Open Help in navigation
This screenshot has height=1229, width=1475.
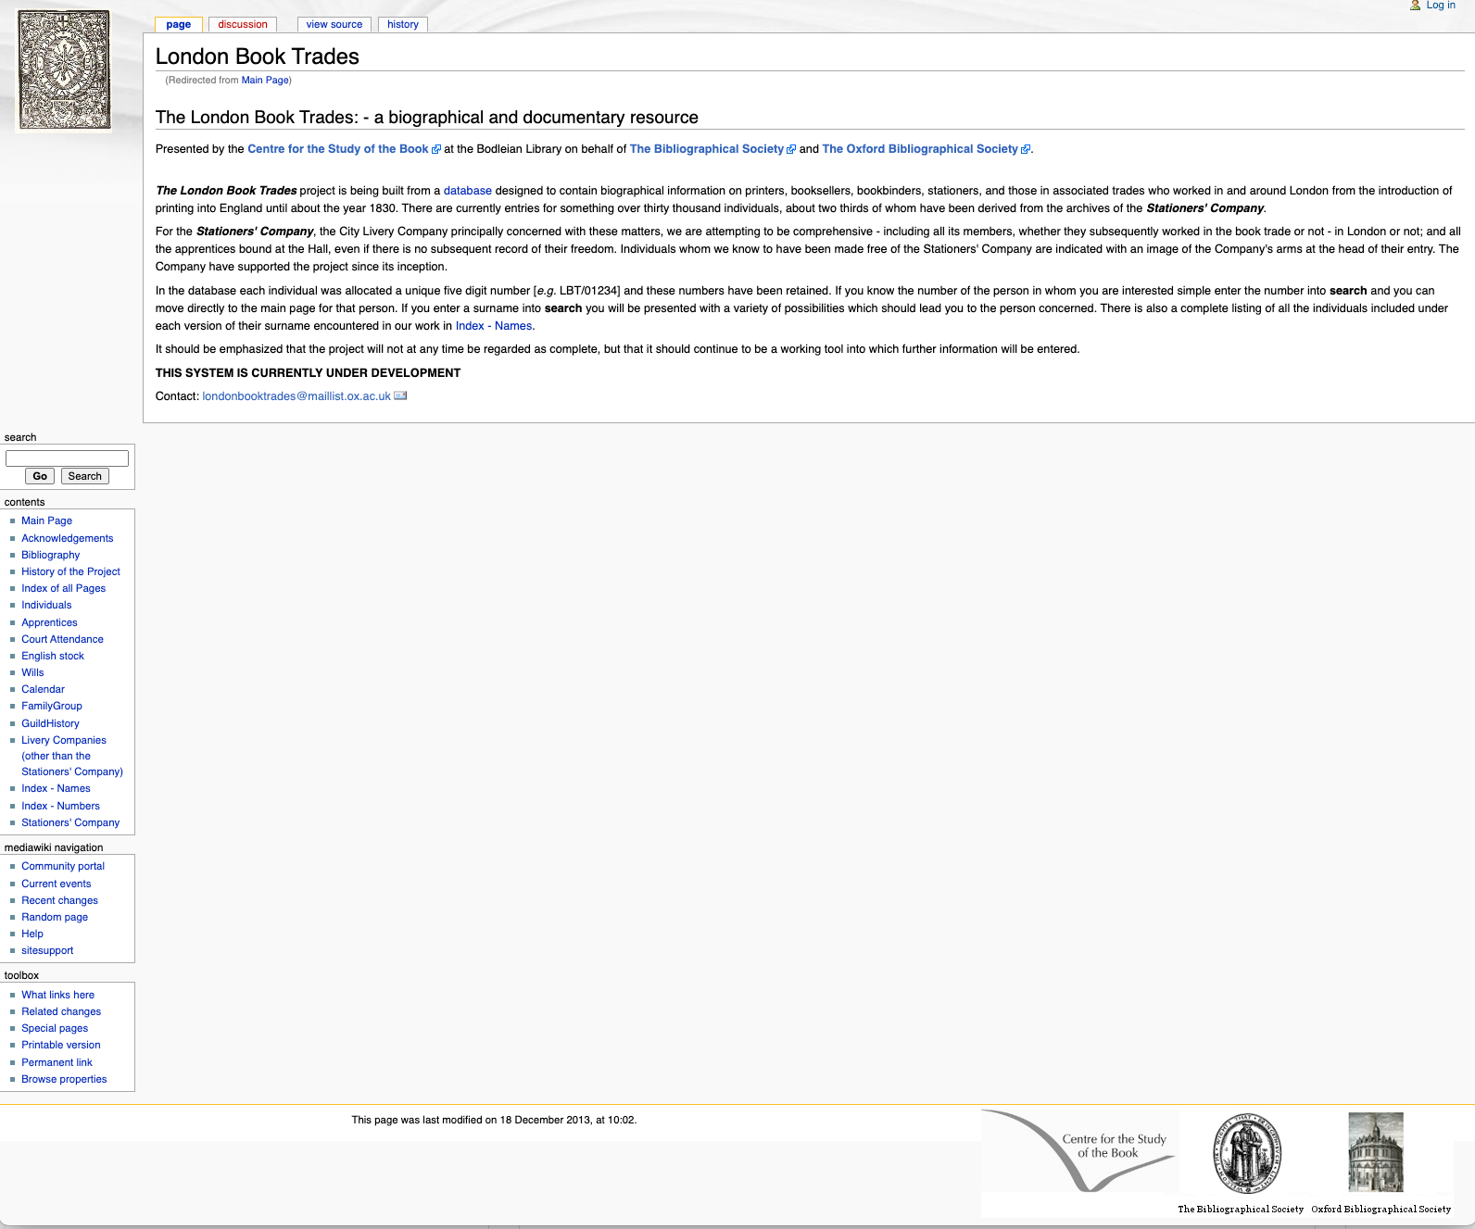coord(32,934)
